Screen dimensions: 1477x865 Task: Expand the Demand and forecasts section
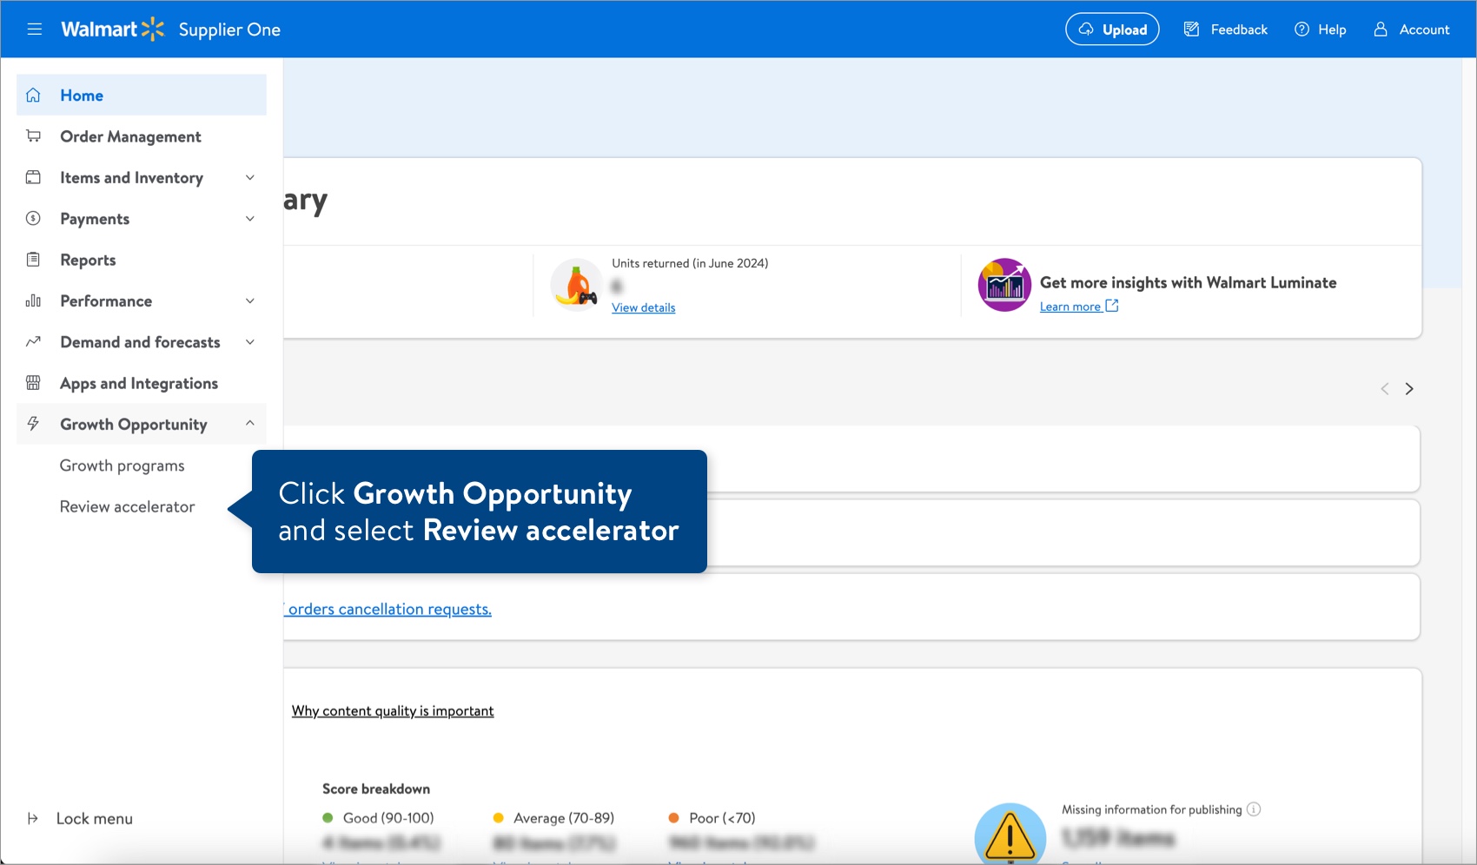point(250,341)
